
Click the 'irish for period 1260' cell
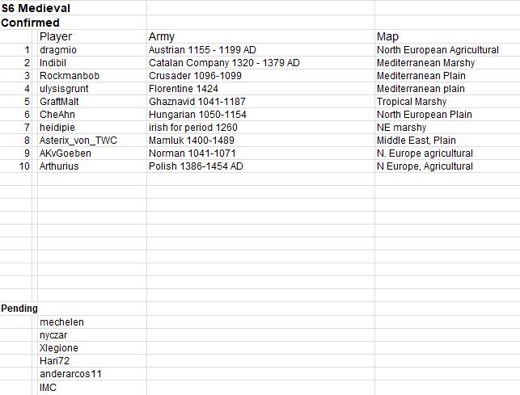pyautogui.click(x=193, y=128)
